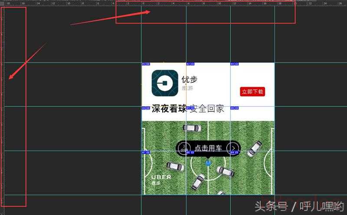
Task: Click the vertical ruler on the left
Action: coord(2,111)
